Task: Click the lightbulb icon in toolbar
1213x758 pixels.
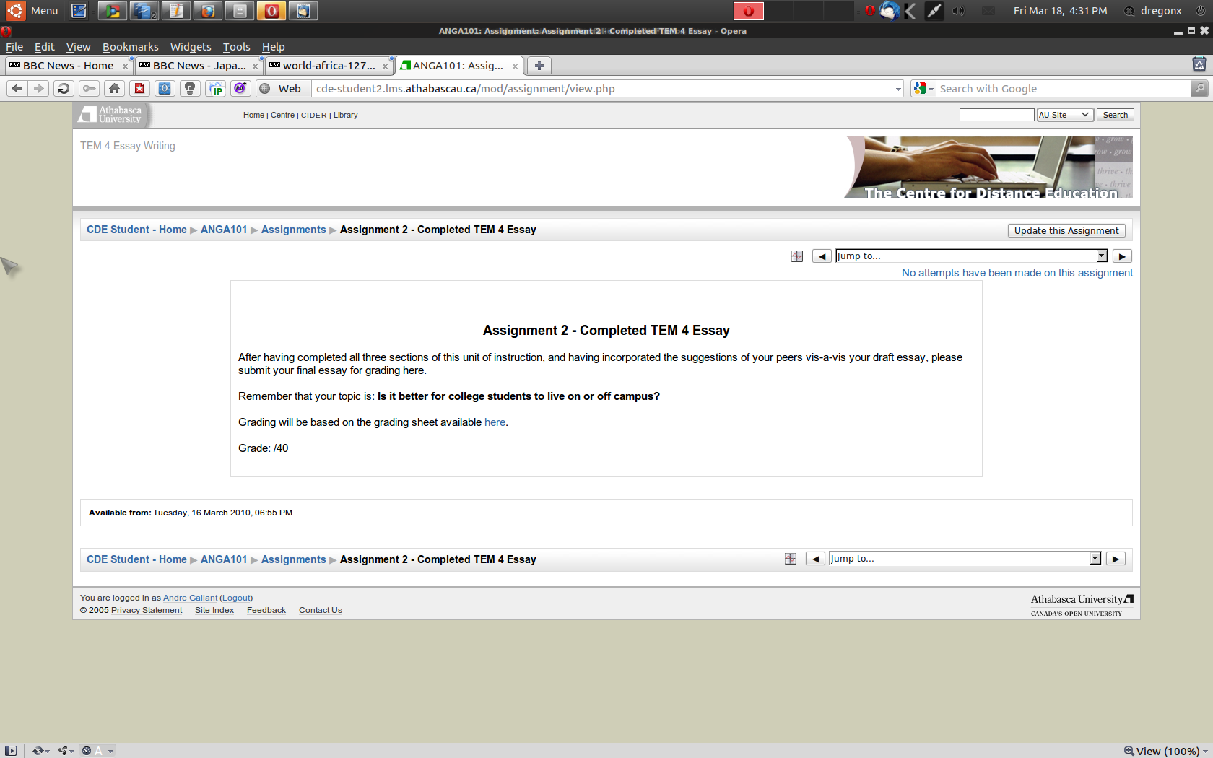Action: point(190,88)
